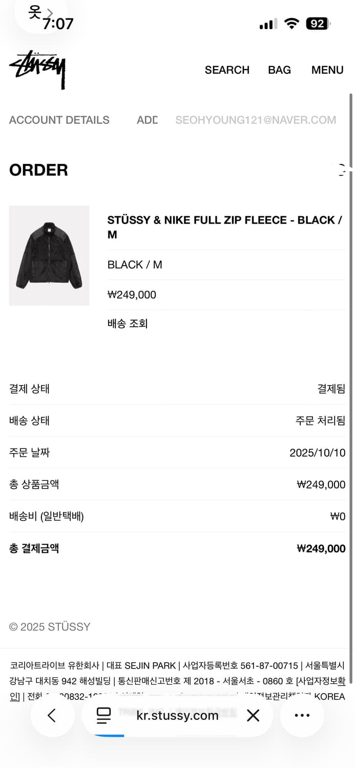Tap the chevron in the top-left pill
This screenshot has height=768, width=355.
coord(50,13)
